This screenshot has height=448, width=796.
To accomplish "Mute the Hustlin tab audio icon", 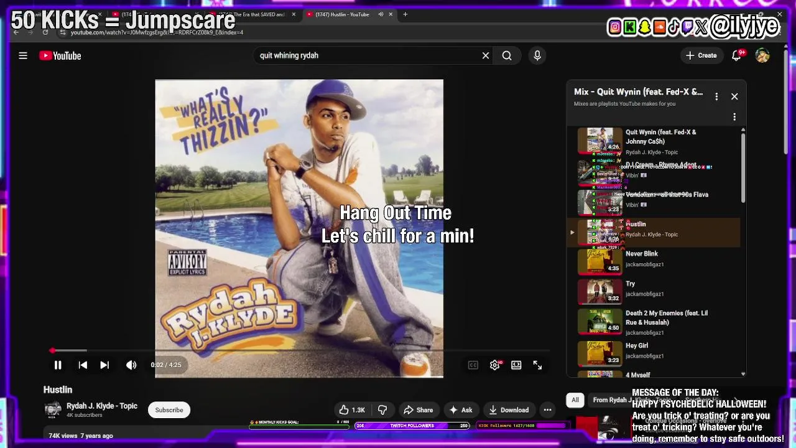I will [381, 14].
